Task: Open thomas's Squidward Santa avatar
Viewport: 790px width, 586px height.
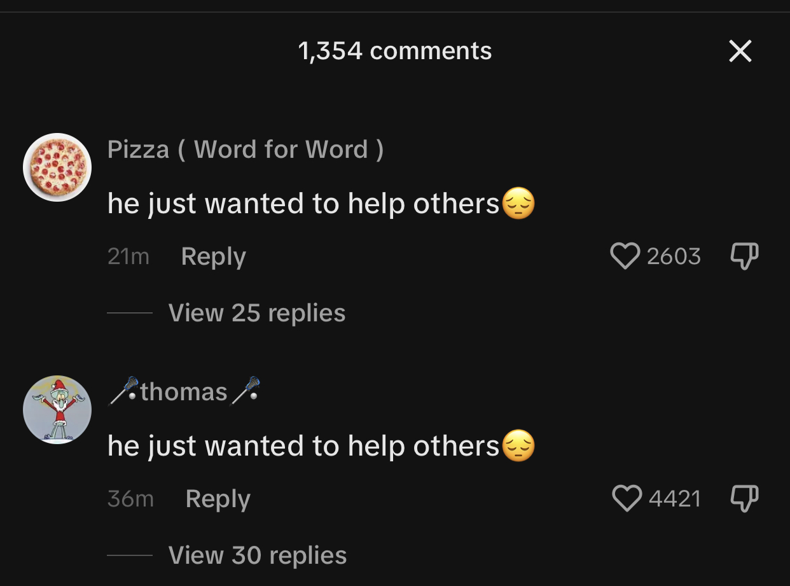Action: pos(57,410)
